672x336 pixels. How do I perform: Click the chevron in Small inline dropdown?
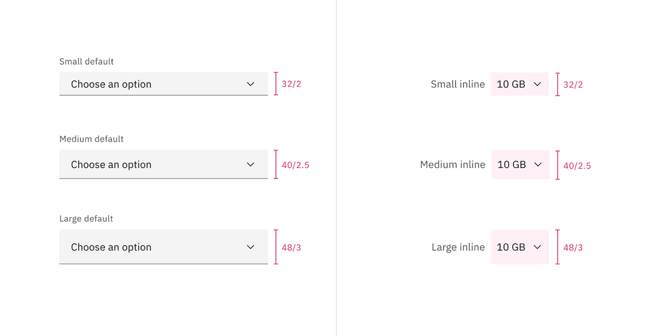pyautogui.click(x=537, y=84)
